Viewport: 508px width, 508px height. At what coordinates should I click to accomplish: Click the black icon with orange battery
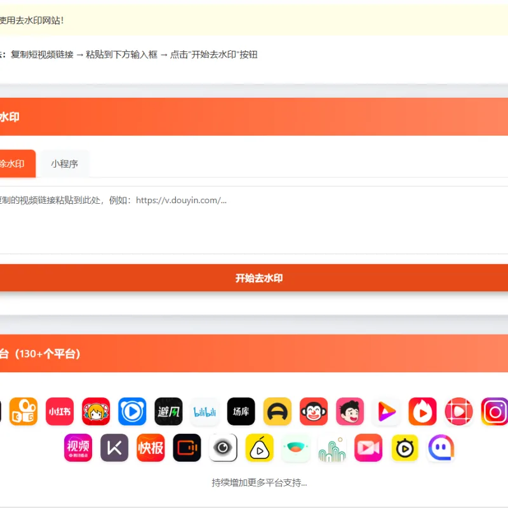187,448
